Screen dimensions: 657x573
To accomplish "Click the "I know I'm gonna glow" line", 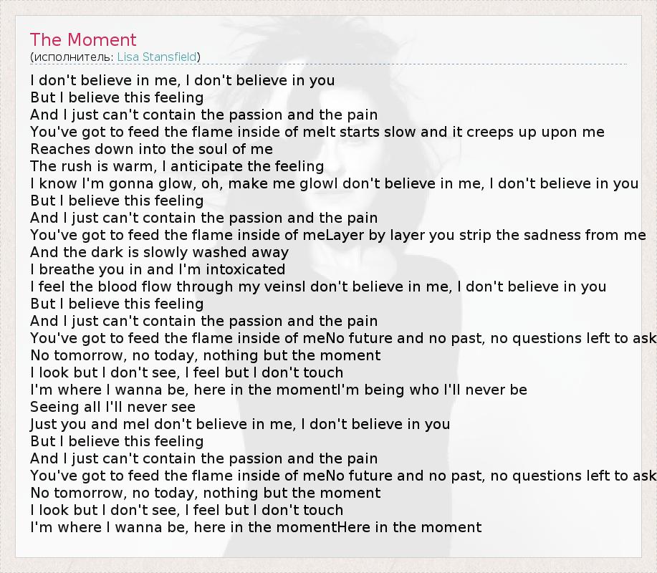I will (334, 183).
